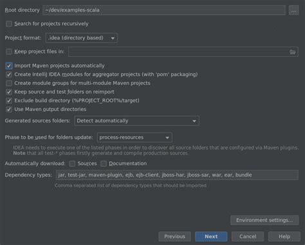The width and height of the screenshot is (305, 245).
Task: Open the Project format dropdown
Action: (82, 38)
